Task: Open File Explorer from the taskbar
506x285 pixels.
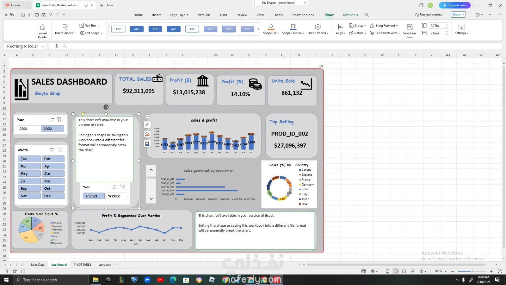Action: 96,280
